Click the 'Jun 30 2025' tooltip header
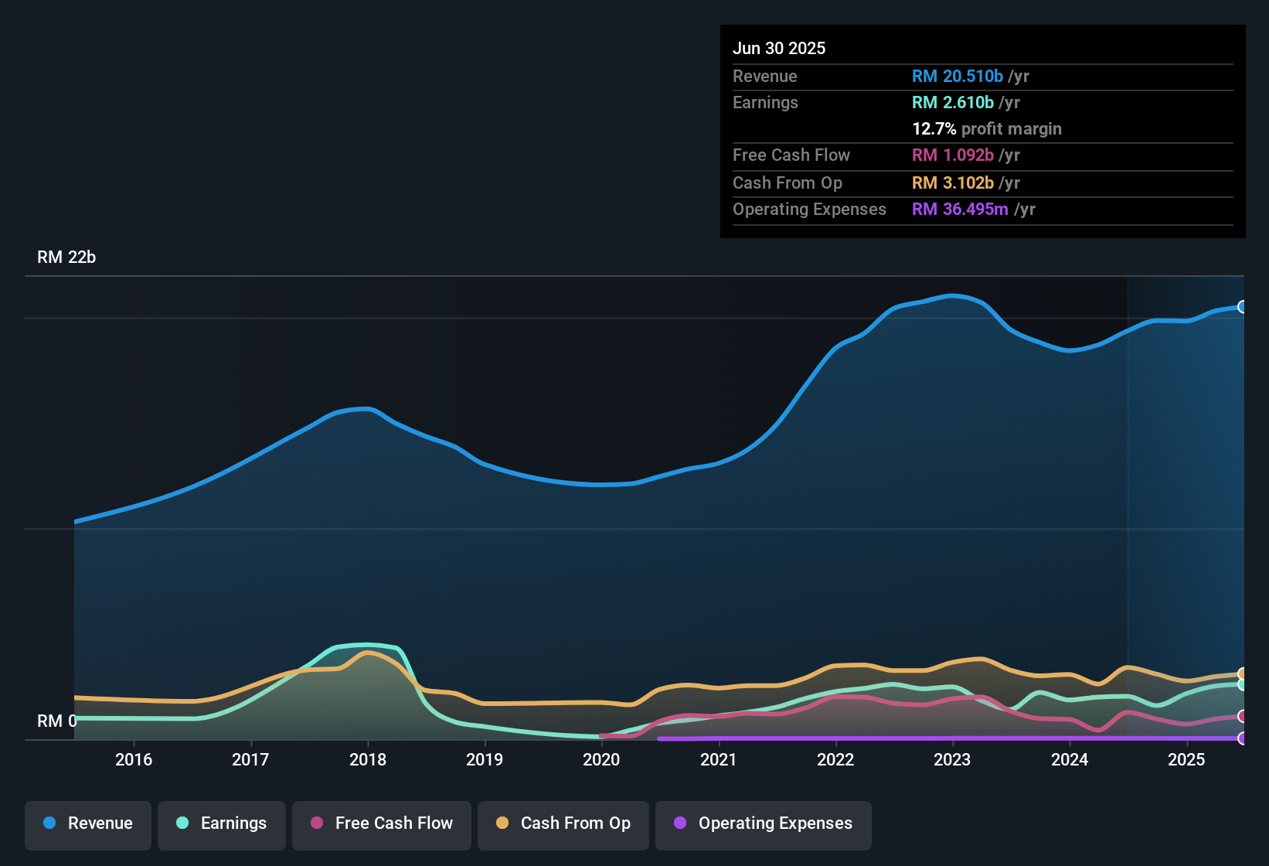 point(779,48)
